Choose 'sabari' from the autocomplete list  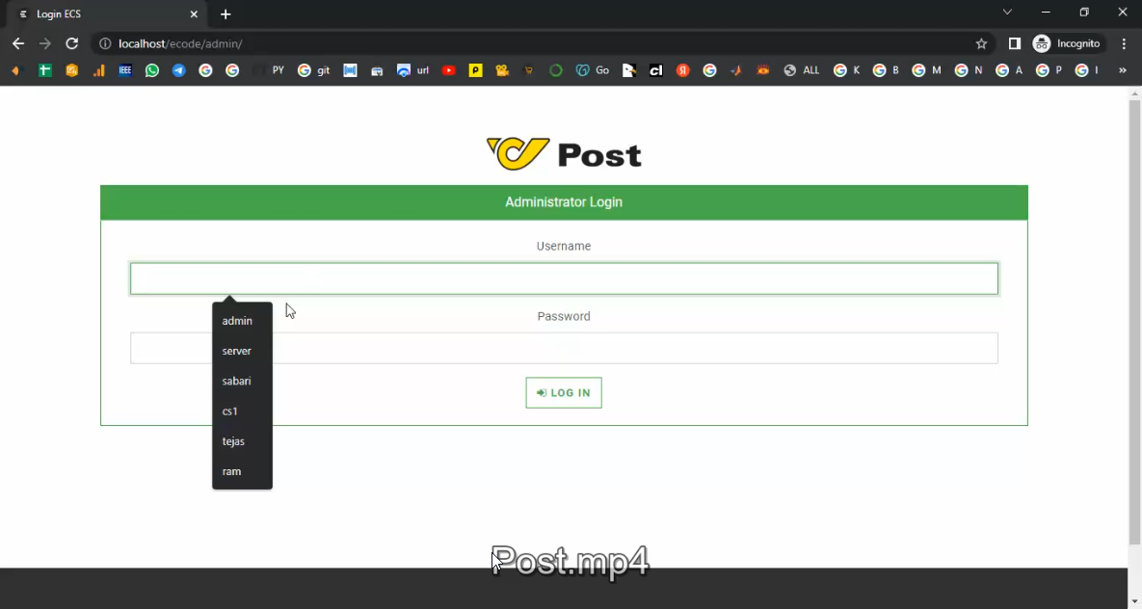click(x=236, y=382)
